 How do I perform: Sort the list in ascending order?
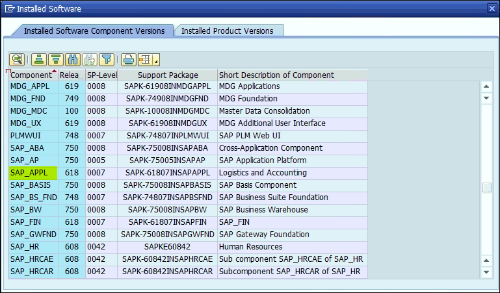coord(39,60)
